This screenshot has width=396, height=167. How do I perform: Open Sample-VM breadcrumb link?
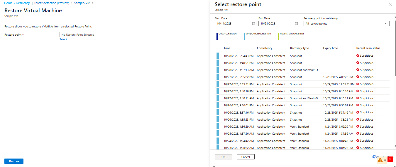[x=82, y=3]
